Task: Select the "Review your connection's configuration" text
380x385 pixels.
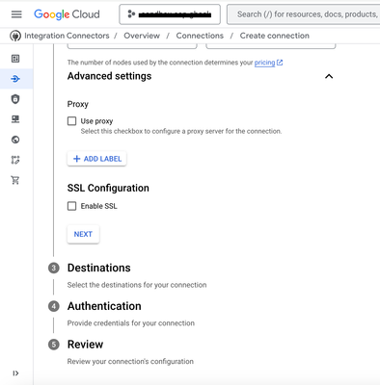Action: (130, 362)
